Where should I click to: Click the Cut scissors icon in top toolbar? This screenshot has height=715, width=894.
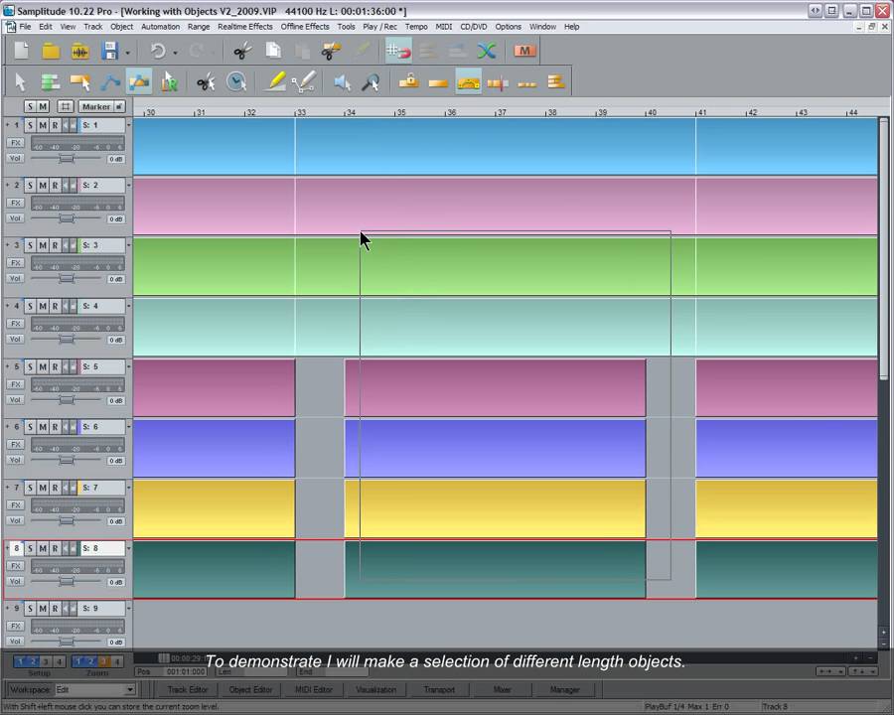coord(243,52)
